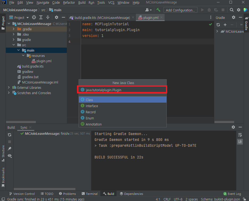Open the Problems tool window

[x=67, y=194]
